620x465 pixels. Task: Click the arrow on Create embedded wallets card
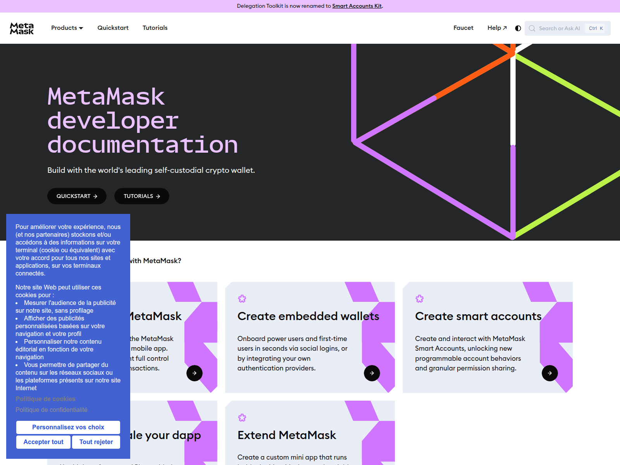coord(372,373)
